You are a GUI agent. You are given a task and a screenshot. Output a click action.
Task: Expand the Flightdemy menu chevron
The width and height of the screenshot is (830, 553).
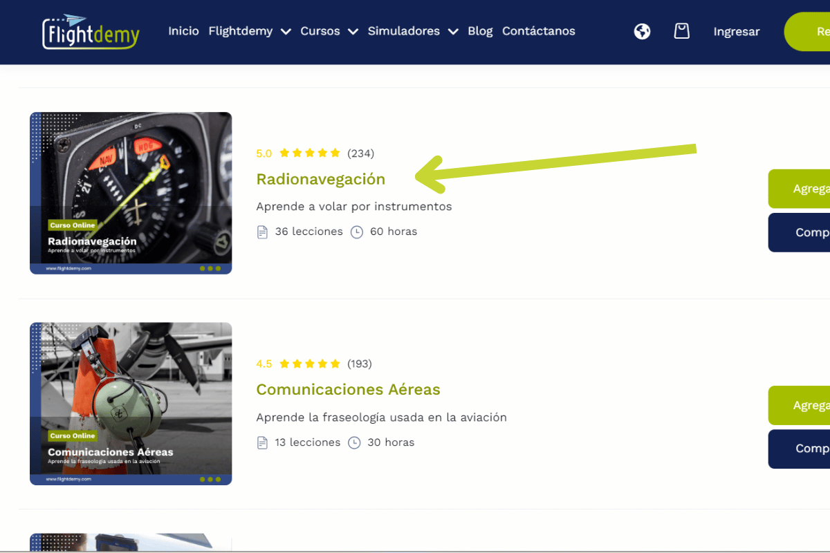(286, 32)
